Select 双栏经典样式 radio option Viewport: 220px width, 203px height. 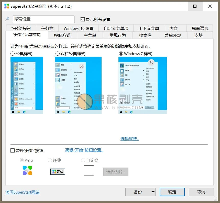58,54
